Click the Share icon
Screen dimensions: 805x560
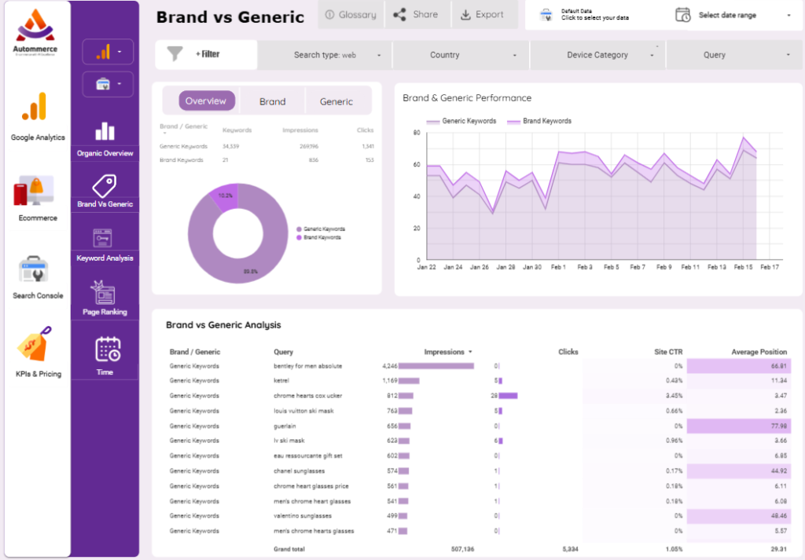click(x=399, y=14)
